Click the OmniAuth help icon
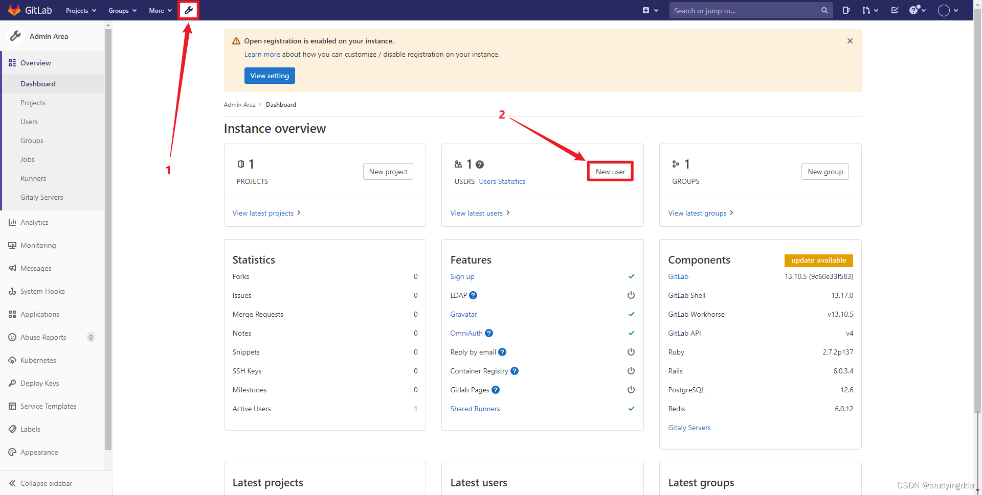982x495 pixels. (489, 333)
